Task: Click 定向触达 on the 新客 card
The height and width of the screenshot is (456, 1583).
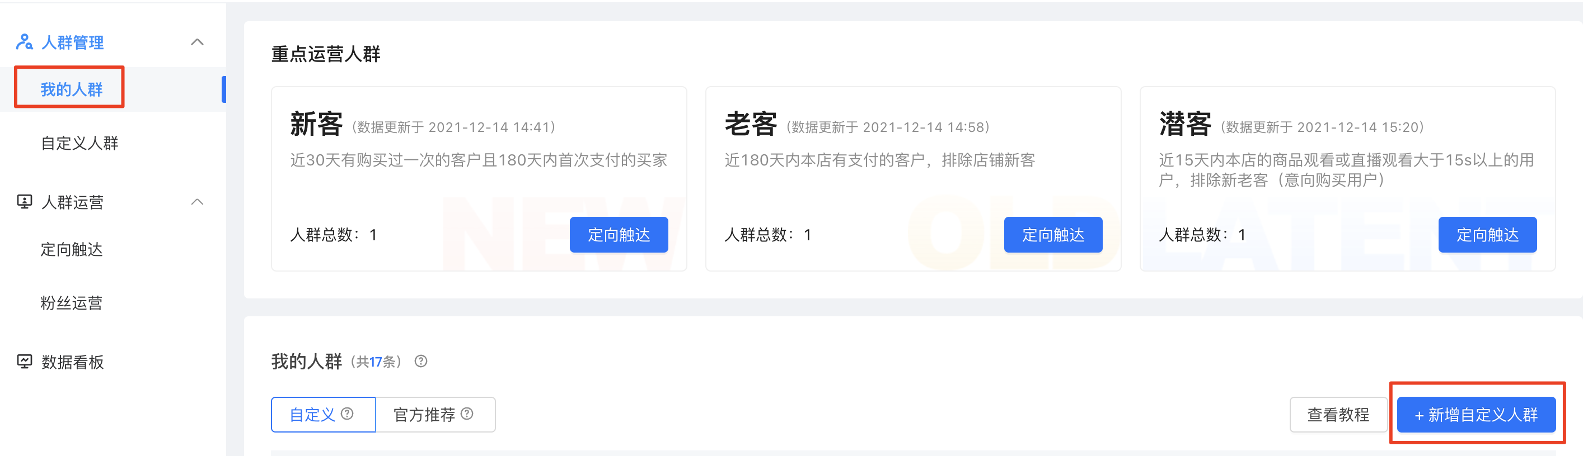Action: [x=618, y=235]
